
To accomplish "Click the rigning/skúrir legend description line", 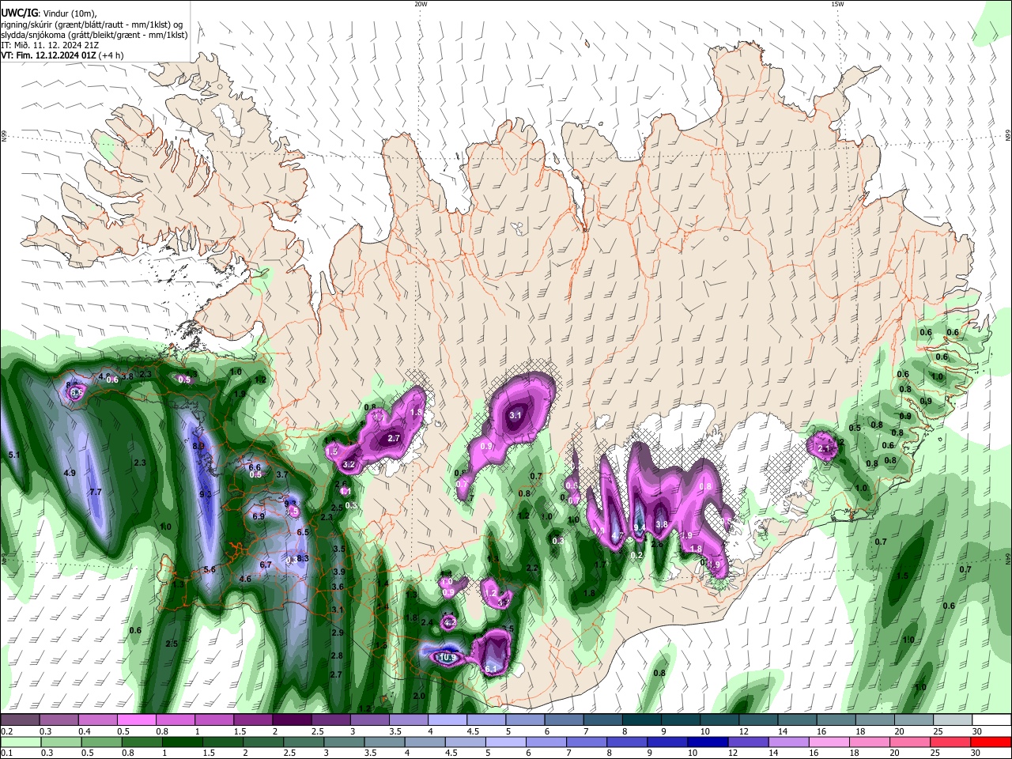I will click(92, 24).
